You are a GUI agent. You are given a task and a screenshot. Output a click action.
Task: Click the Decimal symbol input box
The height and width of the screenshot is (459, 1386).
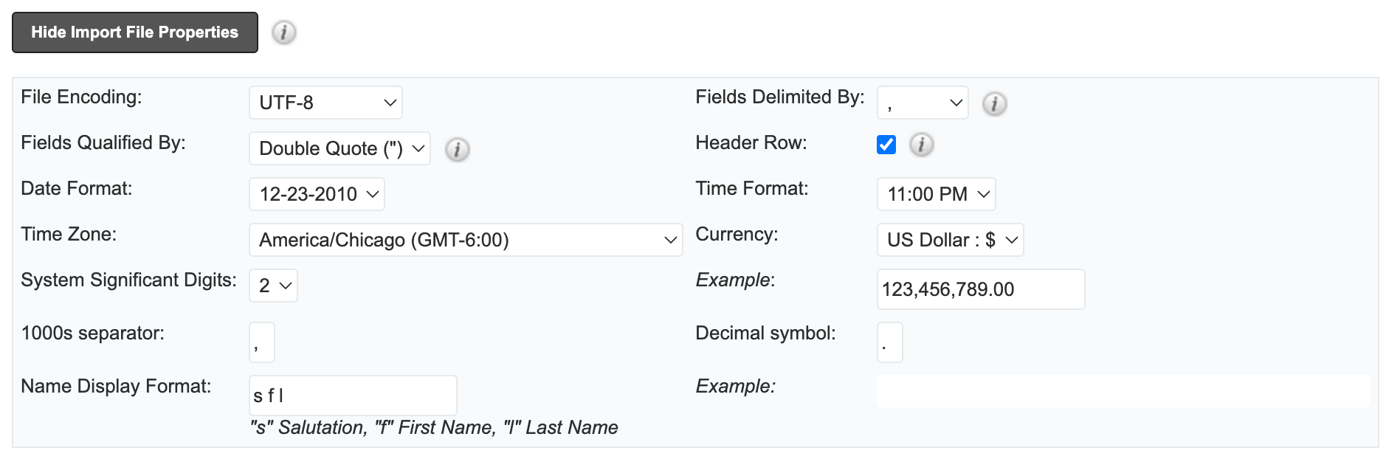[x=889, y=341]
